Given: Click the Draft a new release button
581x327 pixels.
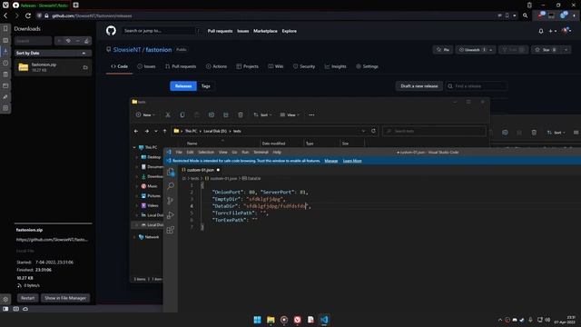Looking at the screenshot, I should 419,86.
